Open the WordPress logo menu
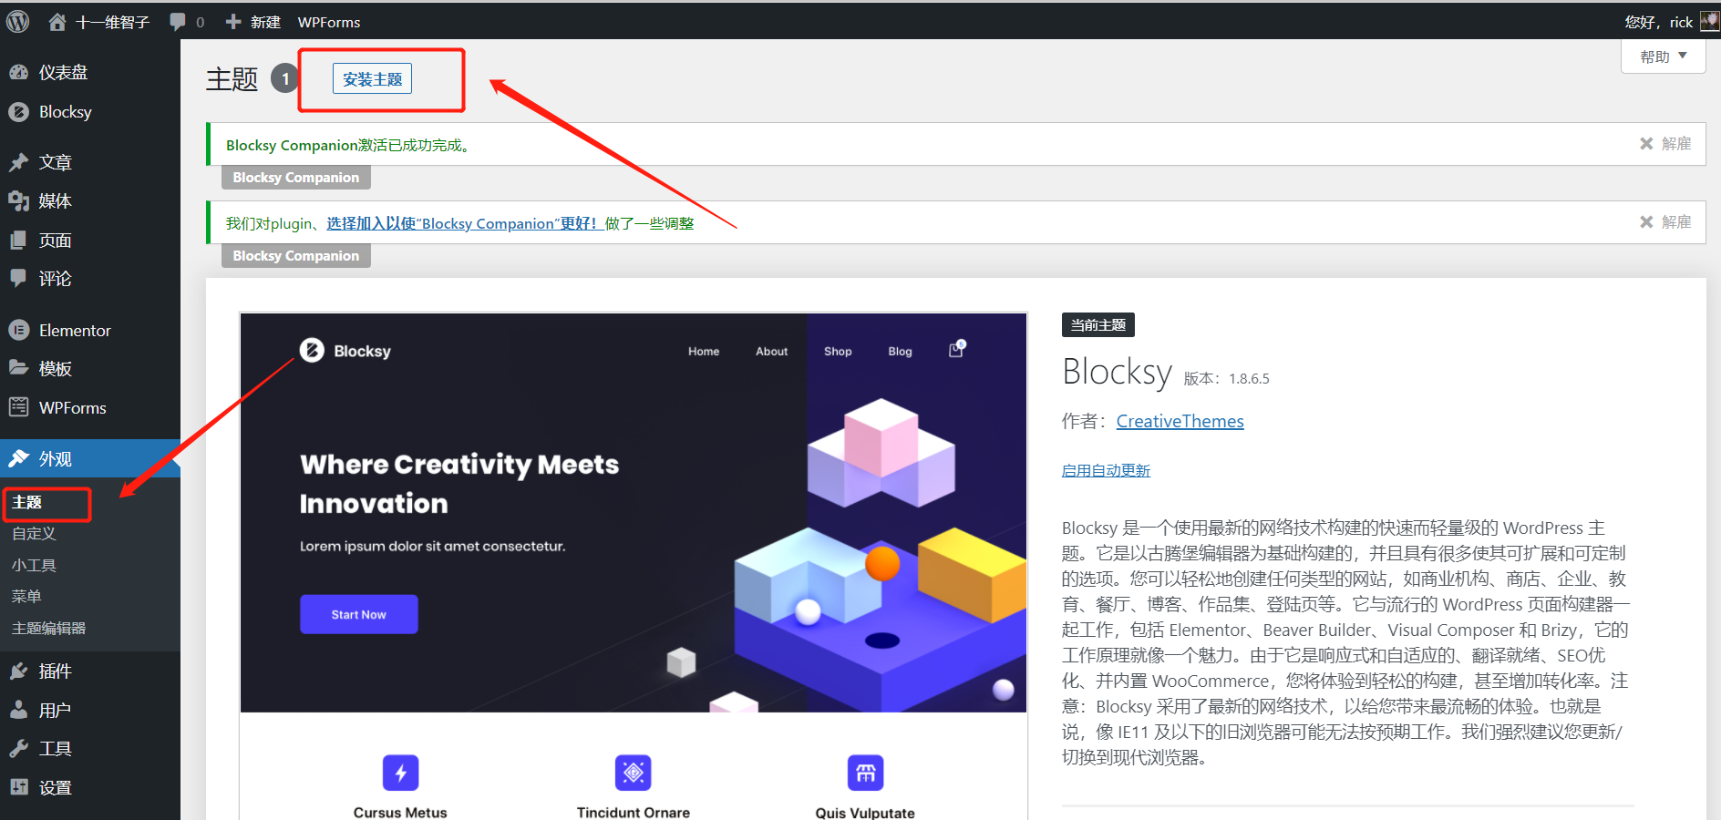The width and height of the screenshot is (1721, 820). [18, 21]
